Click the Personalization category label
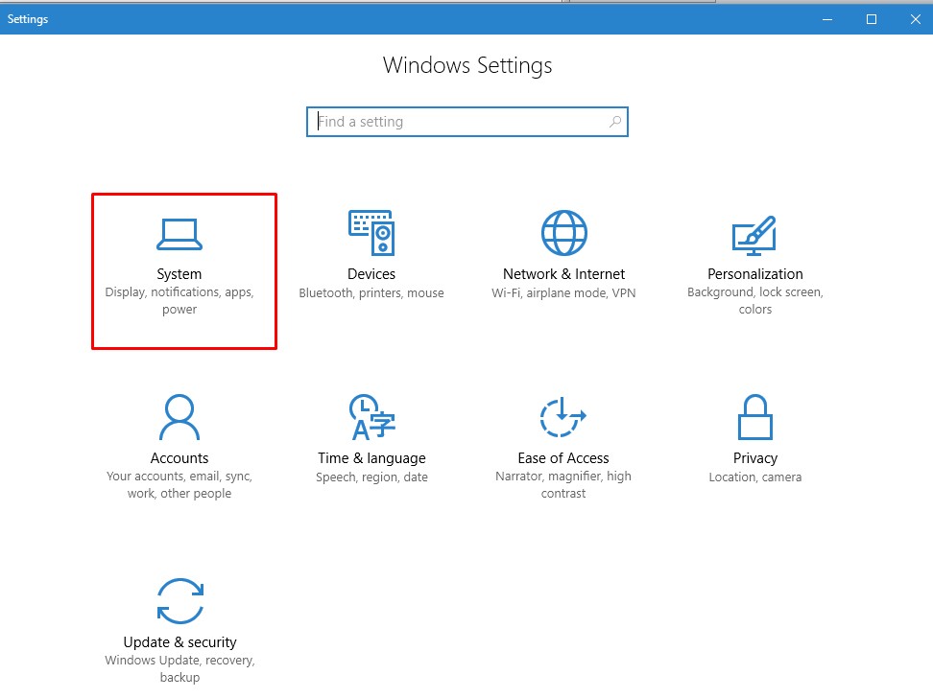Viewport: 933px width, 698px height. [x=755, y=274]
